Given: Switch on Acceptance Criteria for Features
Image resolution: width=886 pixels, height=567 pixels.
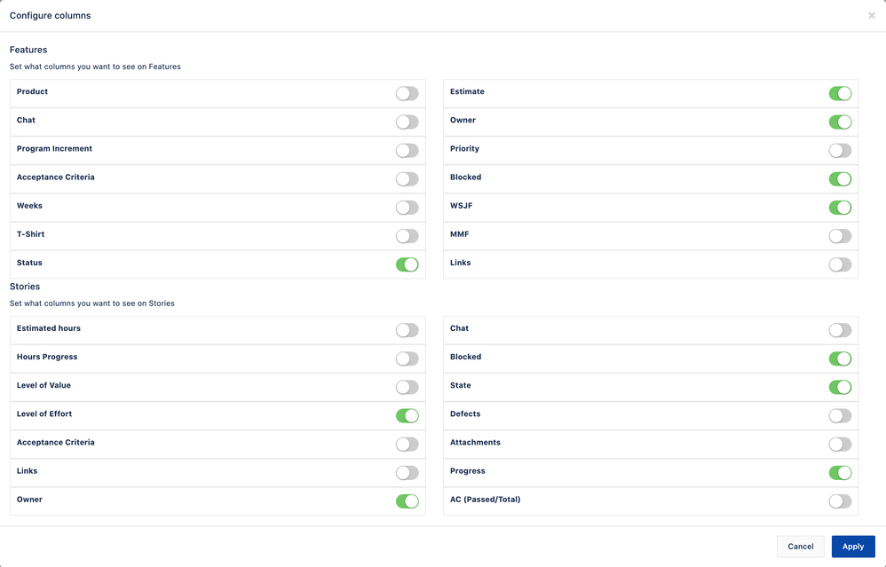Looking at the screenshot, I should tap(407, 178).
